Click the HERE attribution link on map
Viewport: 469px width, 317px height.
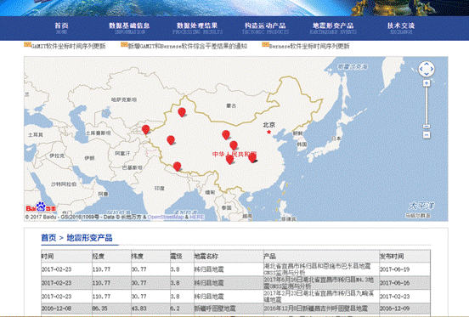[197, 217]
